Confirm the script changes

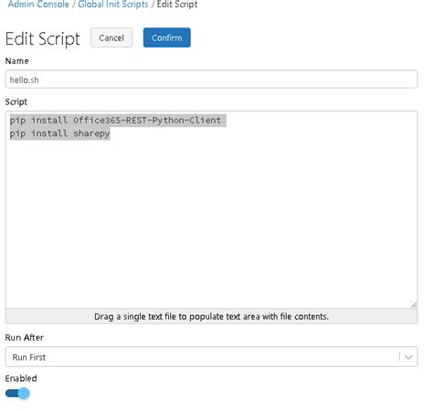click(167, 37)
